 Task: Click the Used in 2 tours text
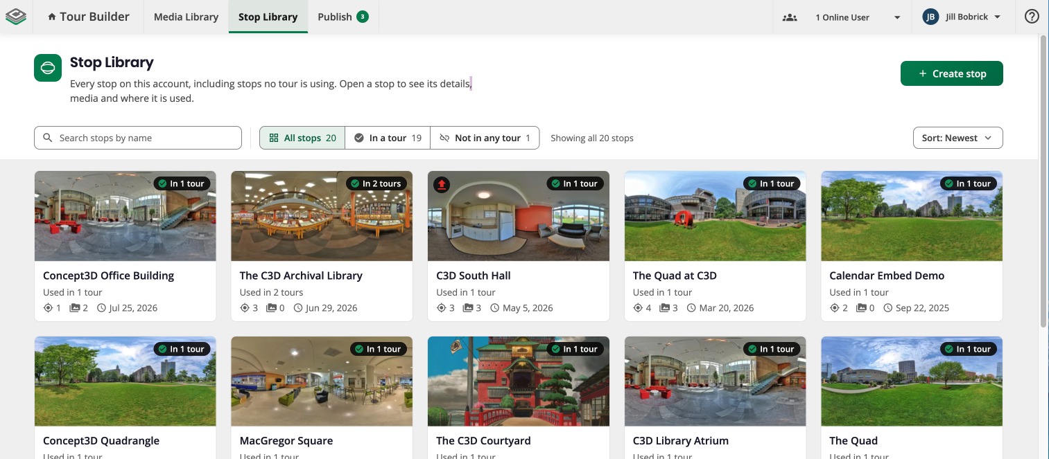(272, 292)
